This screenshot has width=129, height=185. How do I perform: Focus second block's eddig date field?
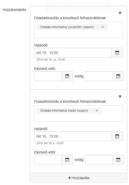coord(99,160)
